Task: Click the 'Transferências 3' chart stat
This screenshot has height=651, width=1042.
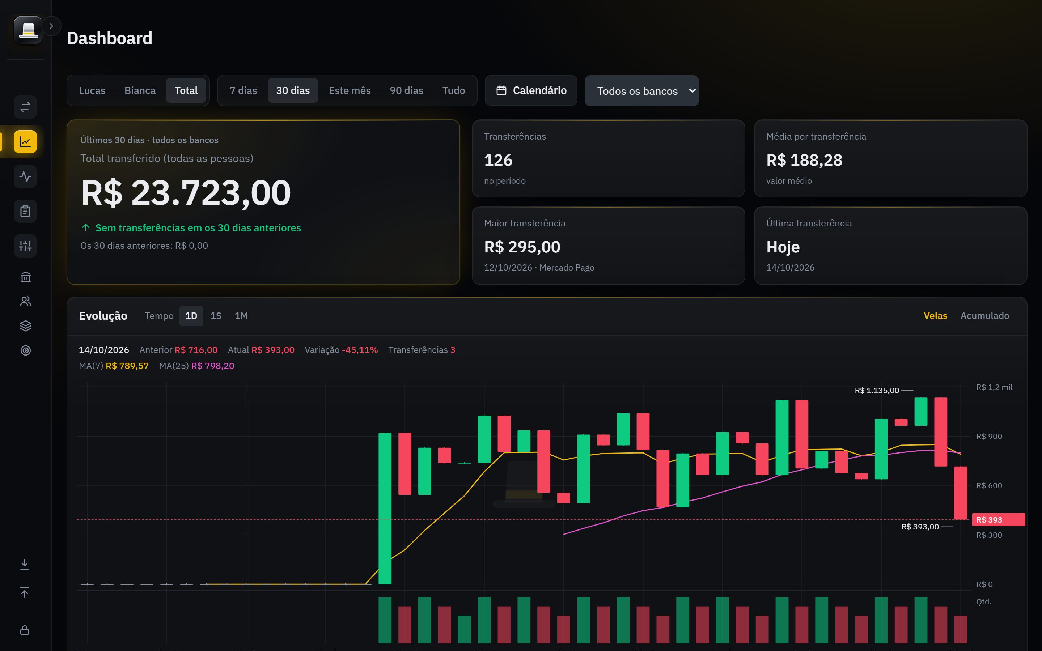Action: click(x=422, y=350)
